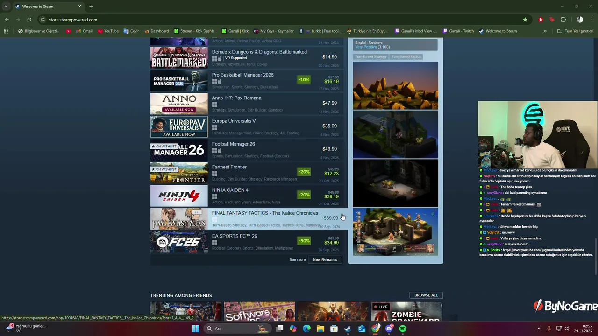Click the Ninja Gaiden 4 capsule image
598x336 pixels.
tap(179, 196)
